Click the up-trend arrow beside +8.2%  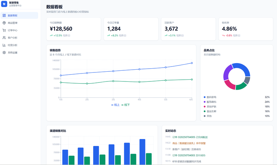coord(108,36)
